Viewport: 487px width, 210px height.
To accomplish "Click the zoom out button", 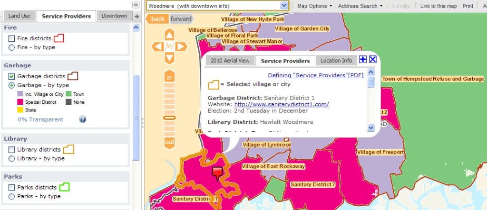I will click(x=170, y=142).
